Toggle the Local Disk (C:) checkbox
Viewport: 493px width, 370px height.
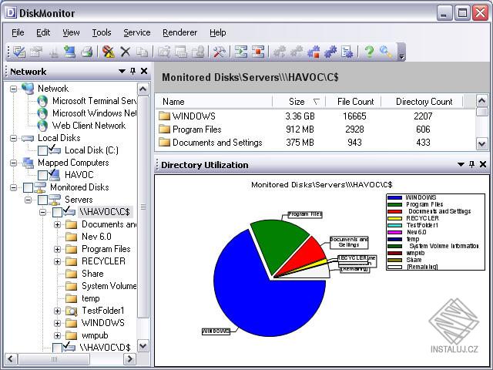pos(42,150)
